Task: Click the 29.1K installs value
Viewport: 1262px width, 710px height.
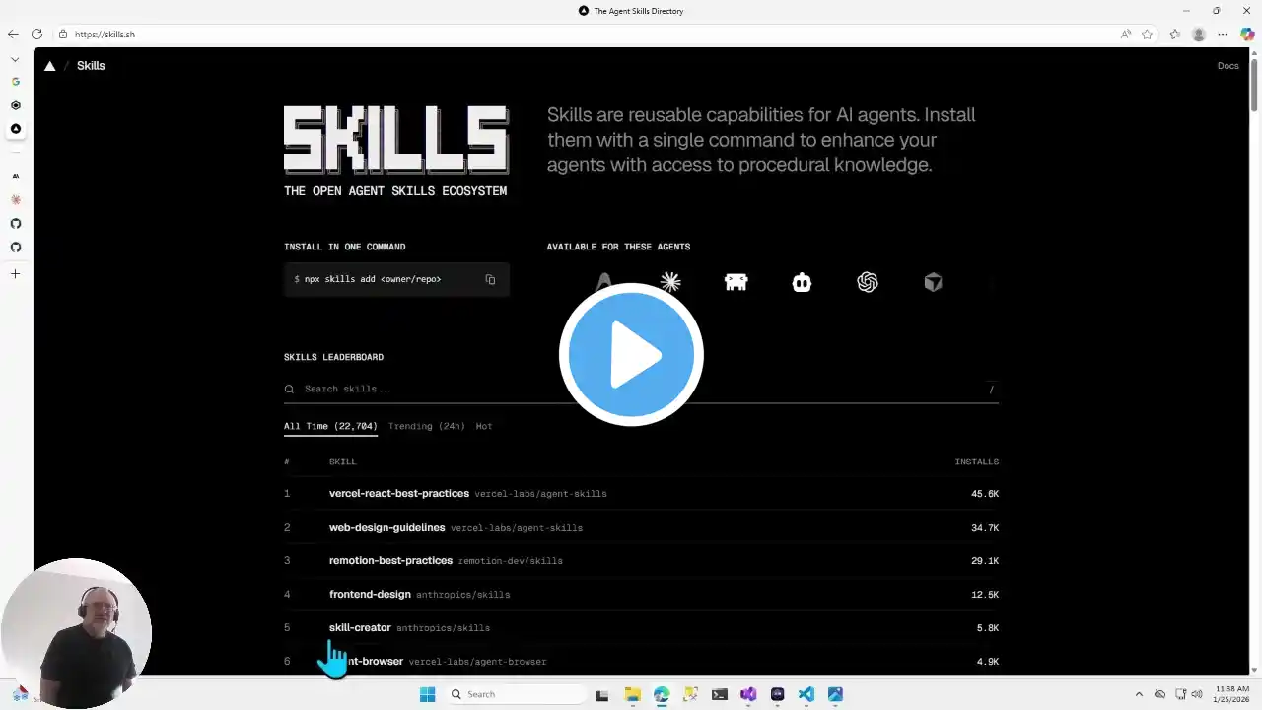Action: pyautogui.click(x=985, y=560)
